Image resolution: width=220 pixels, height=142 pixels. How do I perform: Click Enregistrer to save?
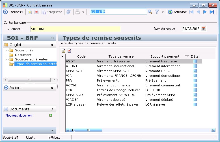(51, 12)
